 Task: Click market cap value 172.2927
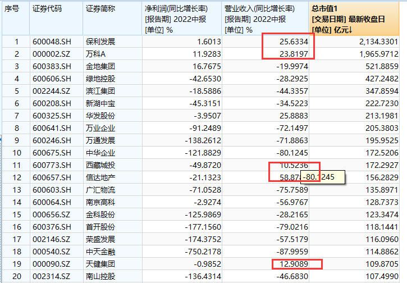[382, 165]
